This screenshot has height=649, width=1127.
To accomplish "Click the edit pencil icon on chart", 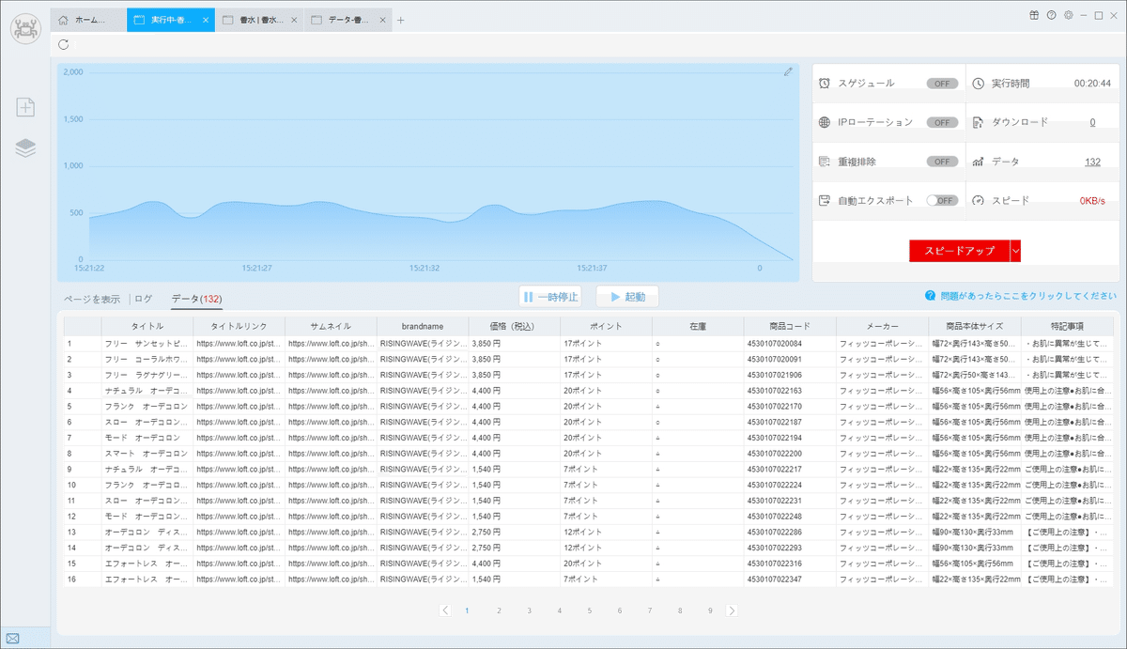I will click(789, 71).
